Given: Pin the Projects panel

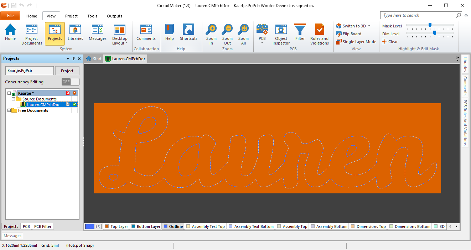Looking at the screenshot, I should pyautogui.click(x=74, y=59).
